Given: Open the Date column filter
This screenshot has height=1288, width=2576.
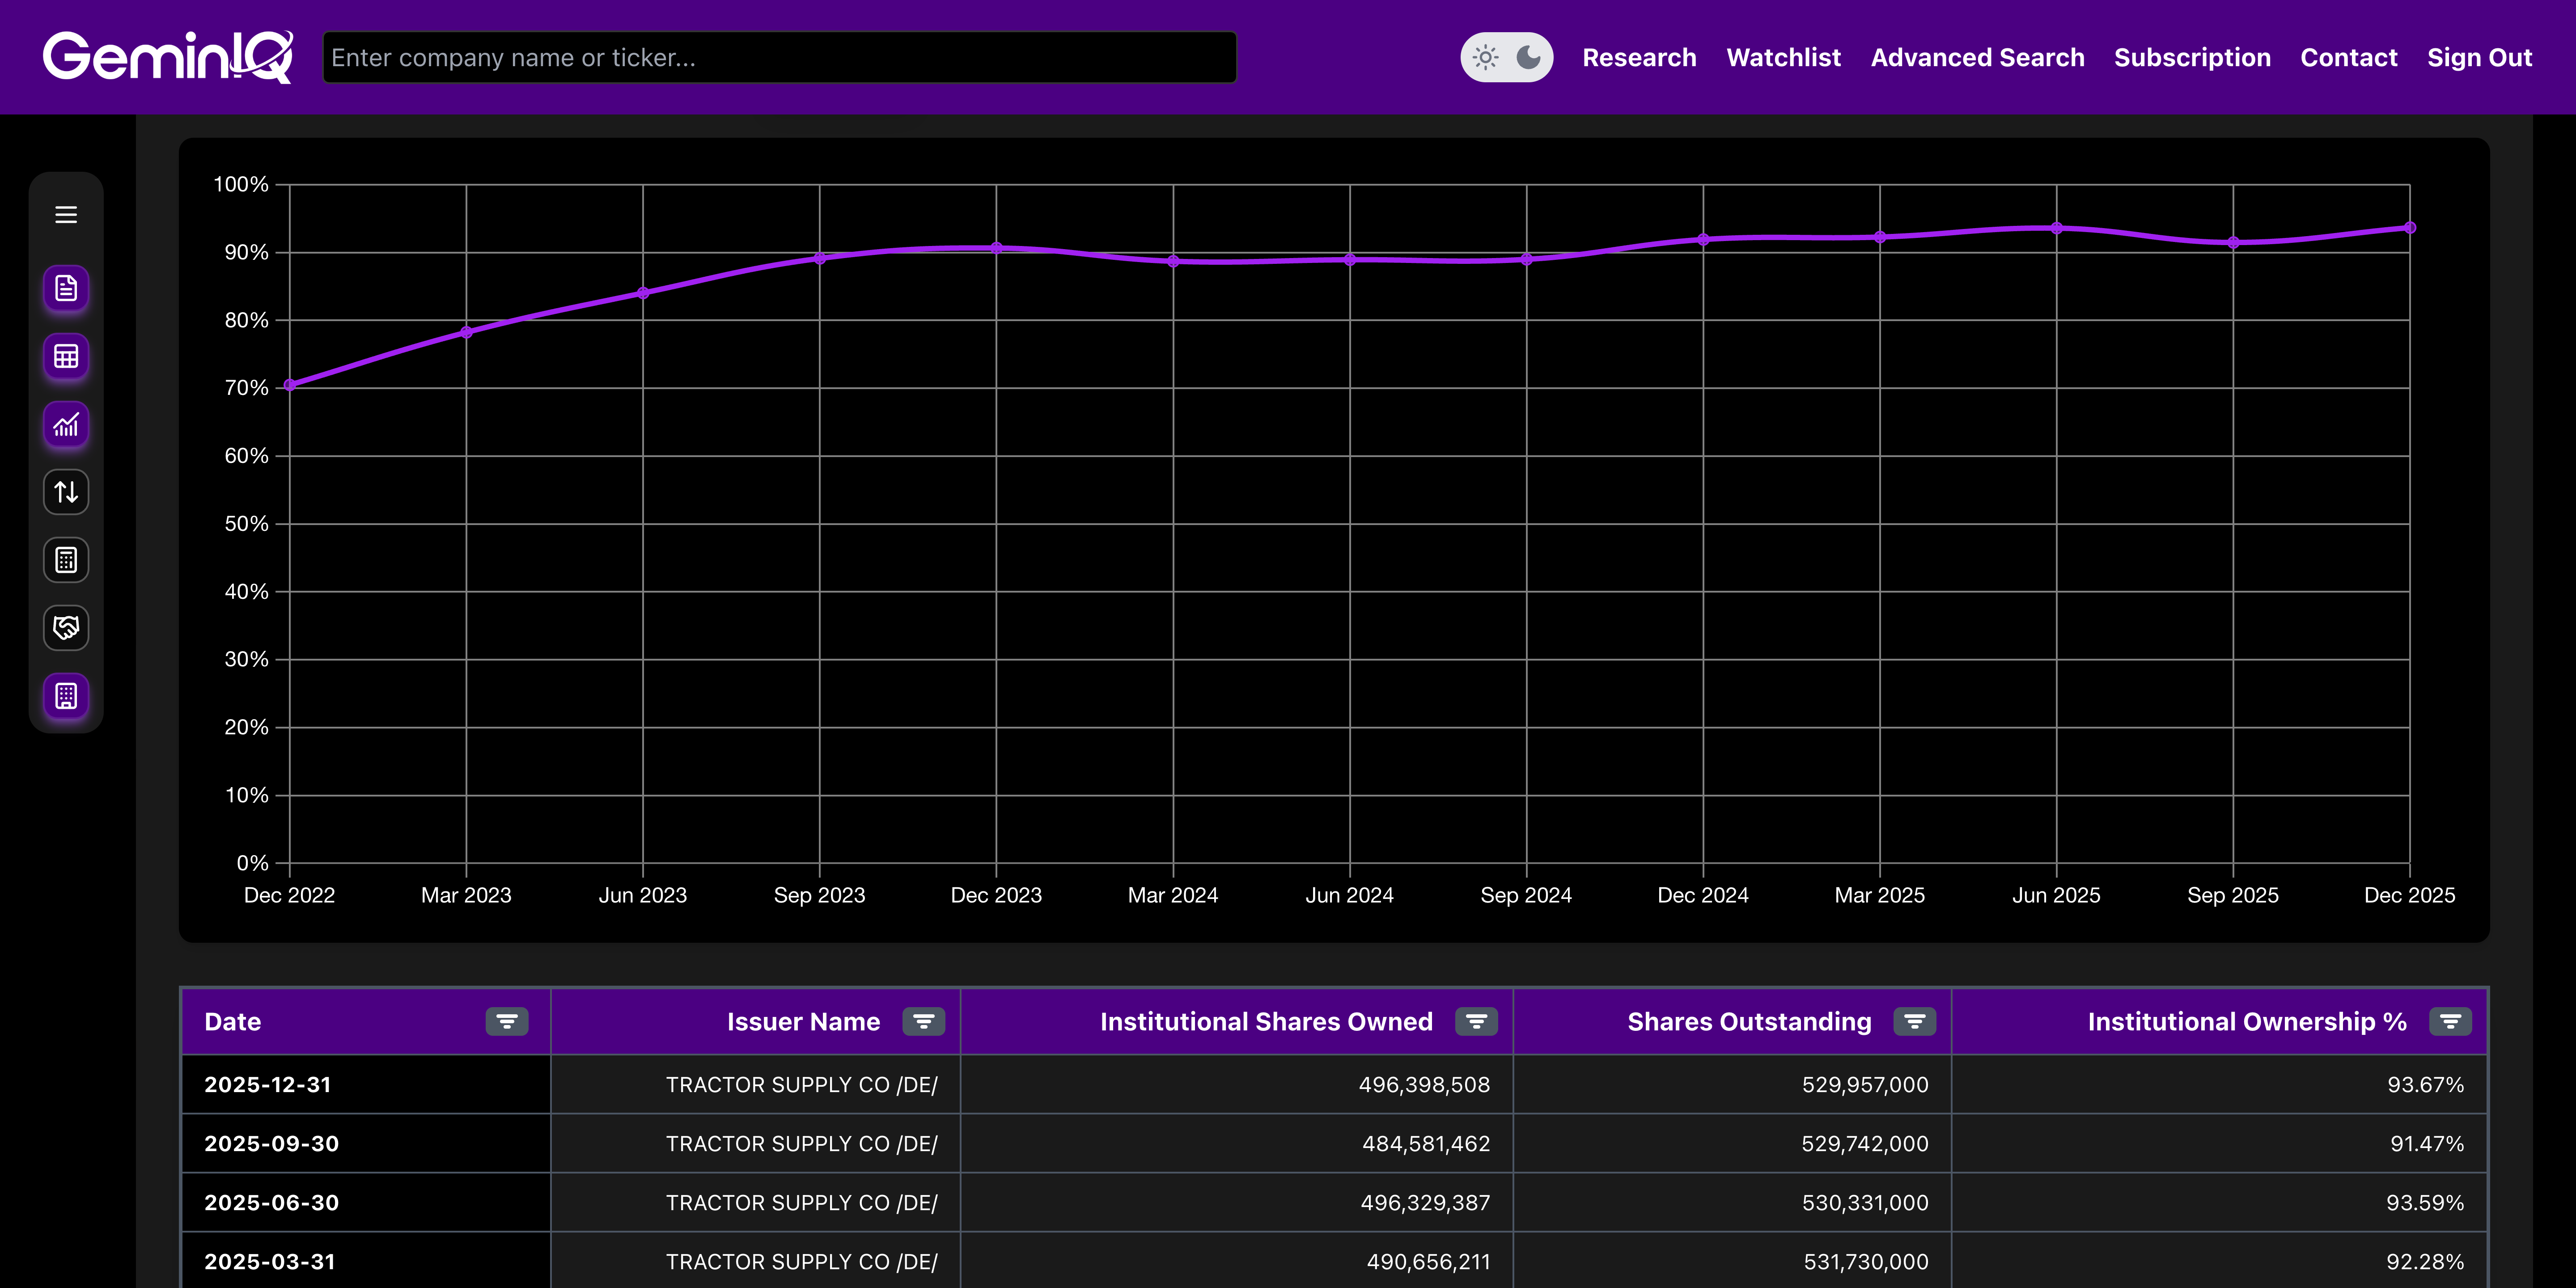Looking at the screenshot, I should 508,1021.
